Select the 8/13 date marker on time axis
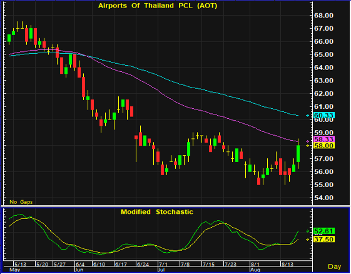 point(287,265)
